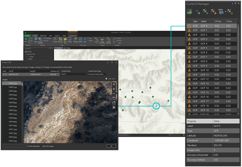The width and height of the screenshot is (242, 167).
Task: Click the Estimate Links button
Action: 9,146
